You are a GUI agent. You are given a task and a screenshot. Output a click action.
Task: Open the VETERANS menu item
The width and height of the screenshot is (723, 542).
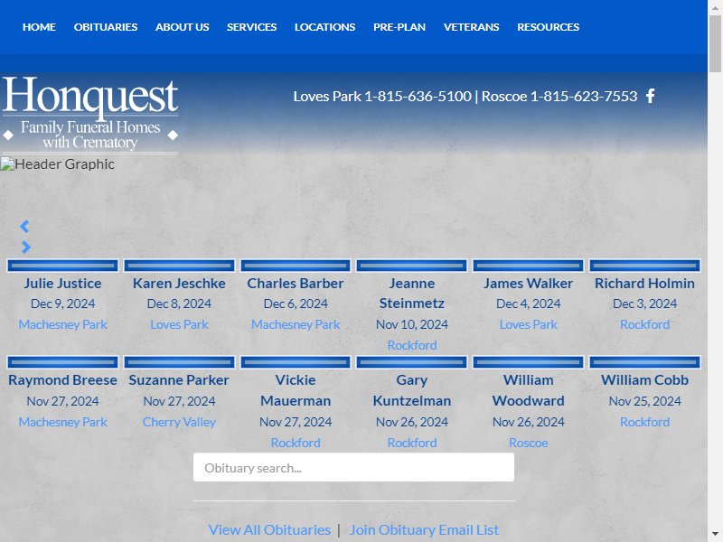[x=471, y=27]
